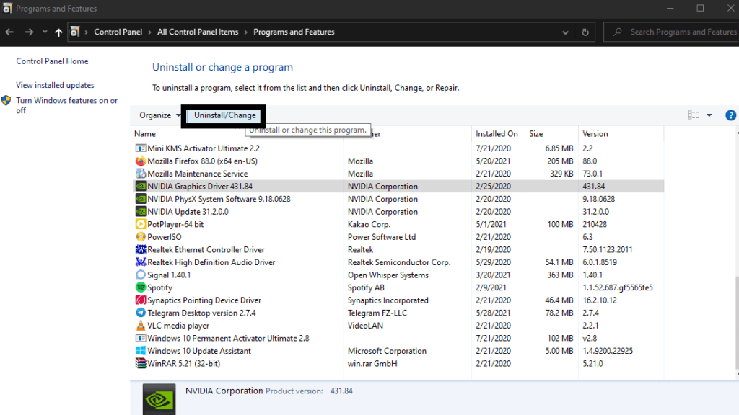Click the 'Spotify AB' publisher cell
This screenshot has width=739, height=415.
[x=366, y=287]
